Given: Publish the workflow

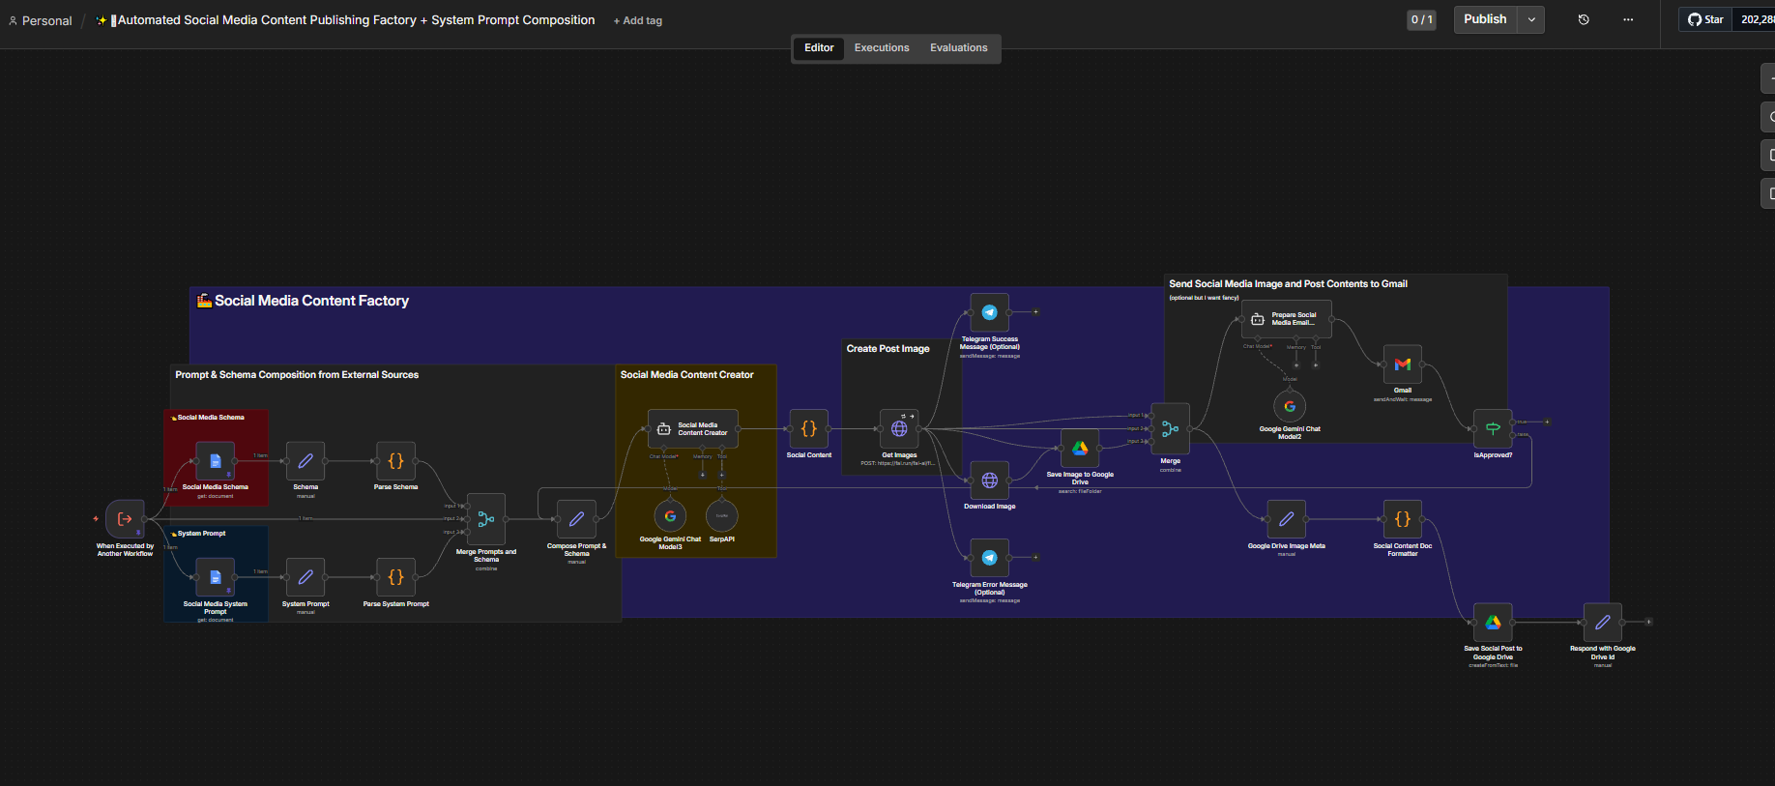Looking at the screenshot, I should (x=1485, y=19).
